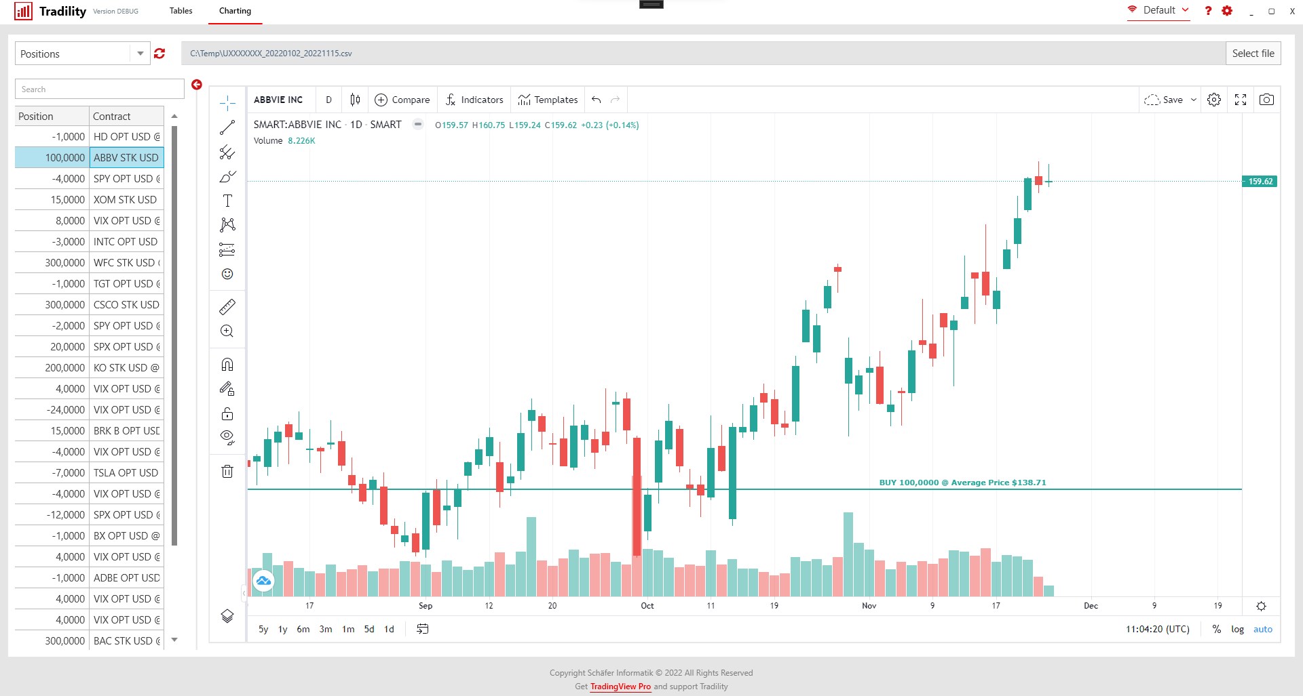Remove all drawings with the trash tool
Image resolution: width=1303 pixels, height=696 pixels.
pos(227,471)
